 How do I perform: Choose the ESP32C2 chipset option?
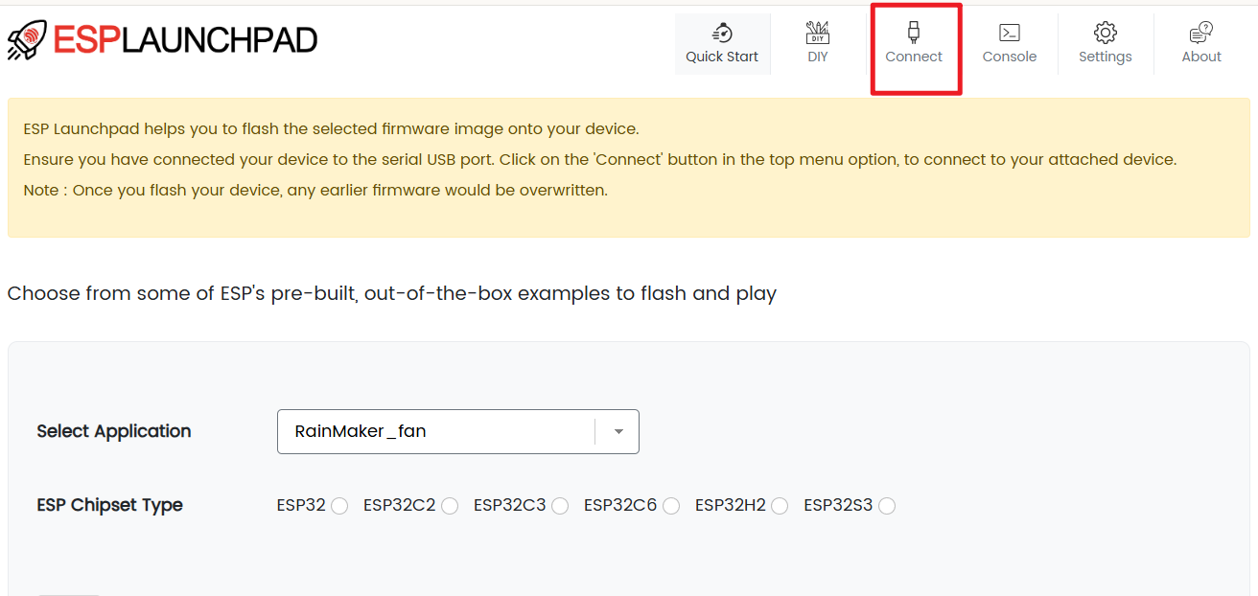tap(450, 506)
